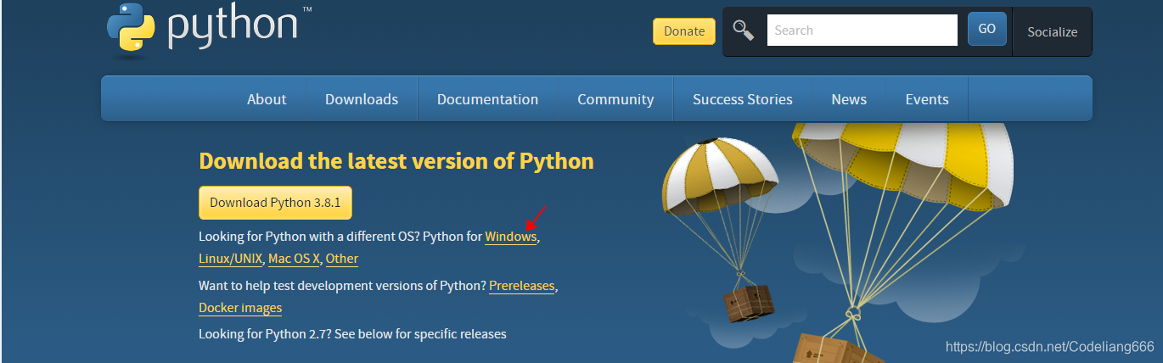This screenshot has width=1163, height=363.
Task: Click the 'Download the latest version of Python' heading
Action: pyautogui.click(x=396, y=161)
